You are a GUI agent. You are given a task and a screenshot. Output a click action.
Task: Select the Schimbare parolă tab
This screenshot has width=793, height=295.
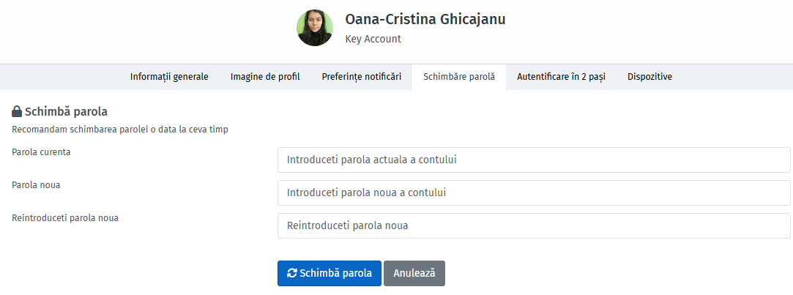coord(458,77)
